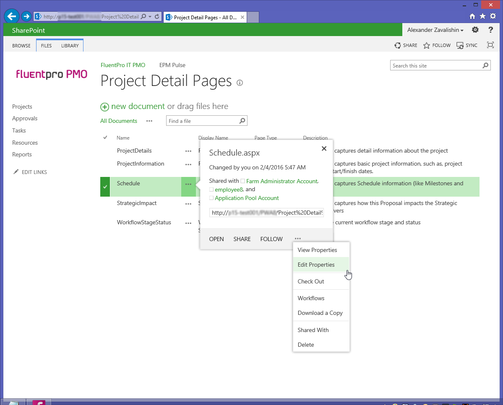
Task: Toggle presence box next to Application Pool Account
Action: pos(211,198)
